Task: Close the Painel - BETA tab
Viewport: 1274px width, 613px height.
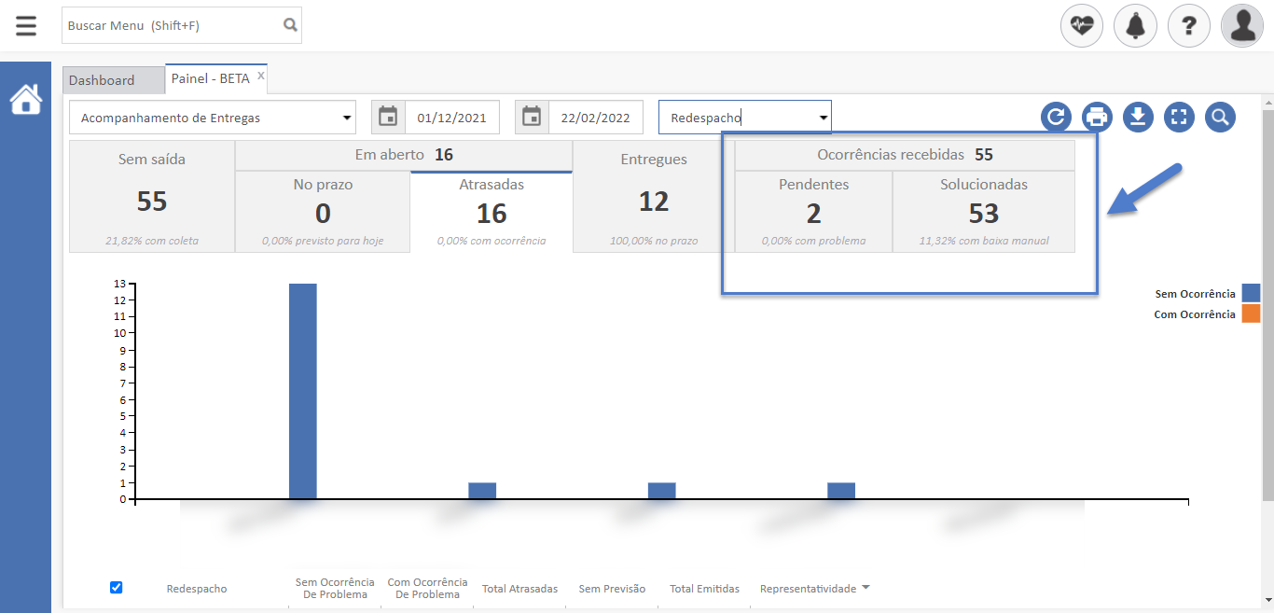Action: pos(261,76)
